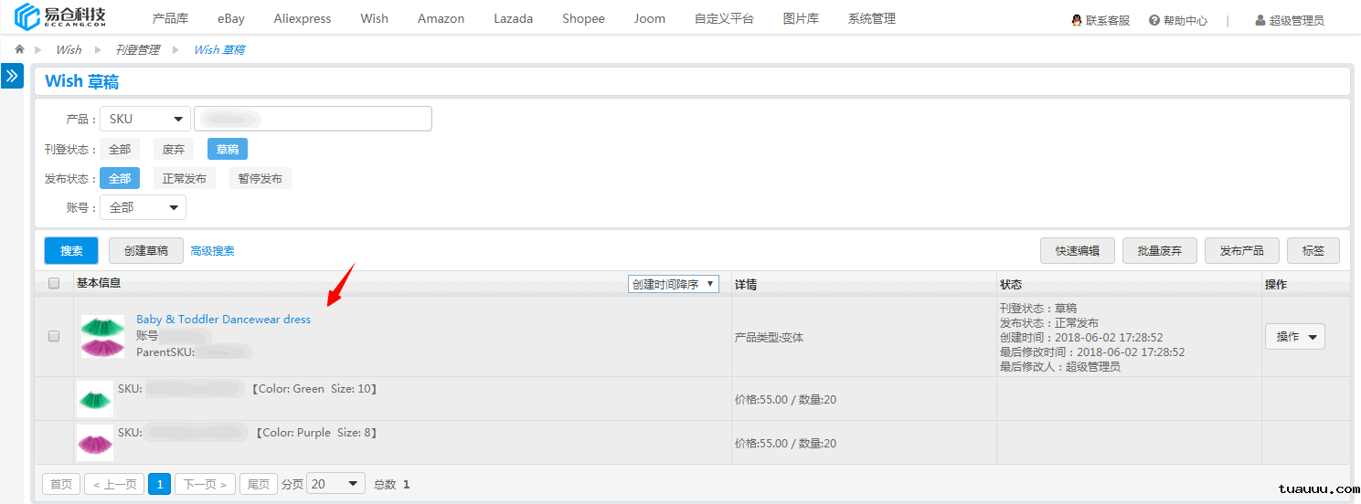The width and height of the screenshot is (1361, 504).
Task: Expand the left sidebar with double-arrow icon
Action: click(12, 76)
